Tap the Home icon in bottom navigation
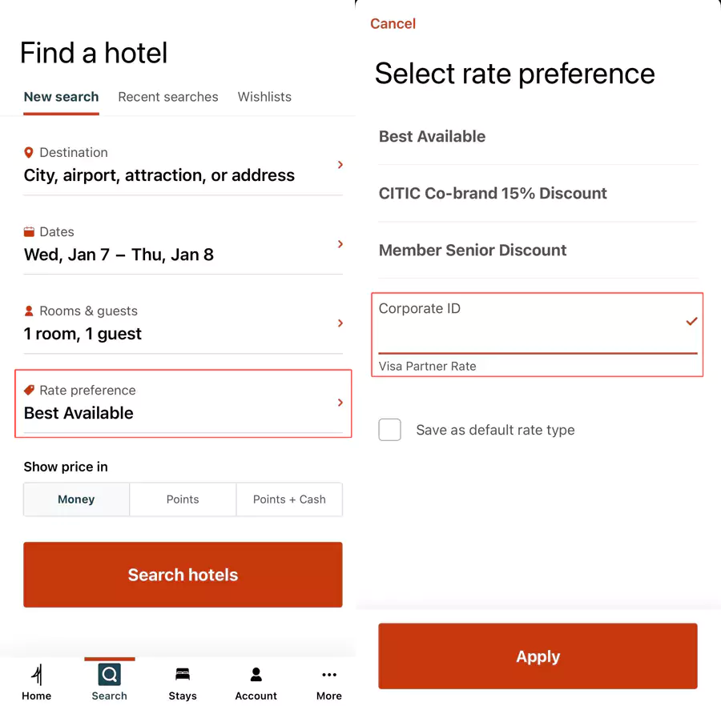The width and height of the screenshot is (721, 706). (36, 675)
